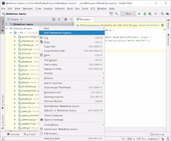Start debugging with the bug icon

tap(145, 14)
